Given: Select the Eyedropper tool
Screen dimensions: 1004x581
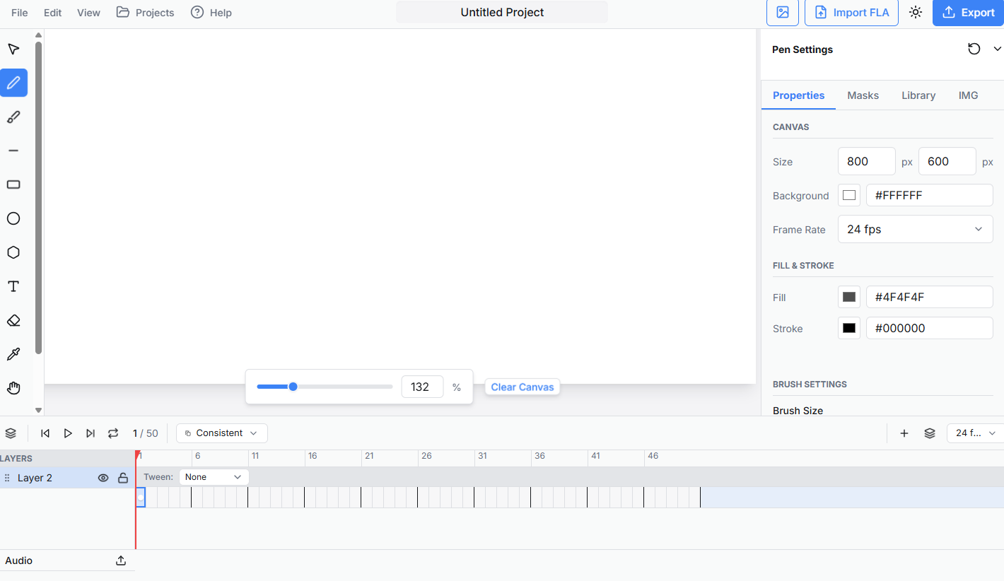Looking at the screenshot, I should point(13,354).
